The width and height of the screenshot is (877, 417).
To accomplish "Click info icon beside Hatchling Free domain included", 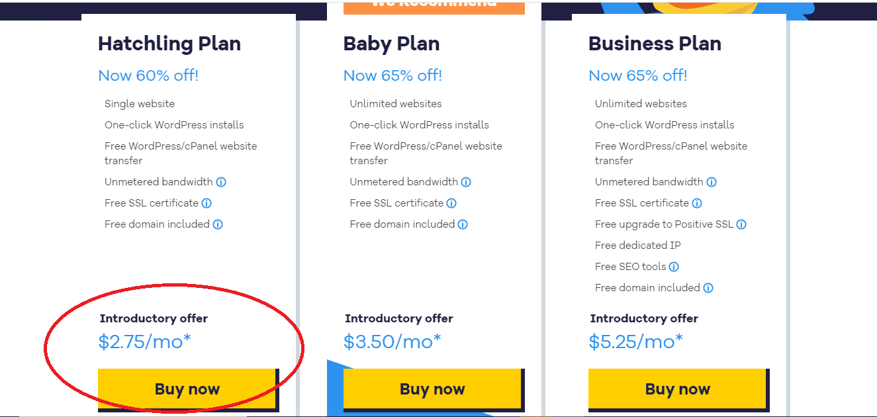I will coord(218,224).
